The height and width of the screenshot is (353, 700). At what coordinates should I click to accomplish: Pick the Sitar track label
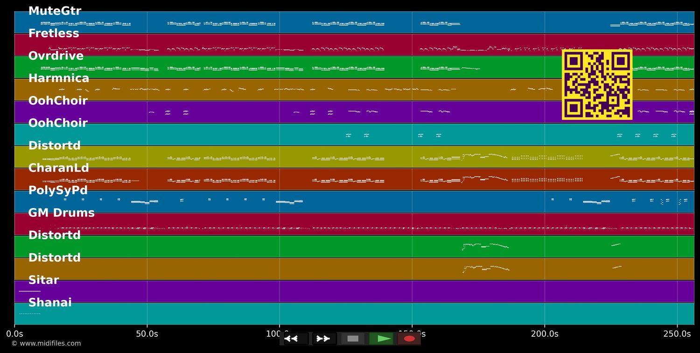point(43,280)
